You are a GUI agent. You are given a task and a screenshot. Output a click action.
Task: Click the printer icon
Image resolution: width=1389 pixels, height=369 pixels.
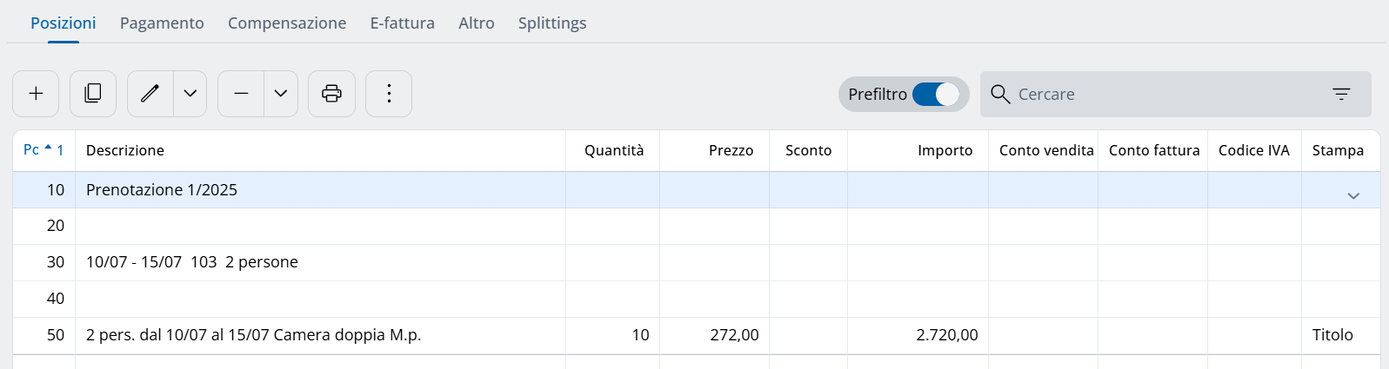click(331, 94)
